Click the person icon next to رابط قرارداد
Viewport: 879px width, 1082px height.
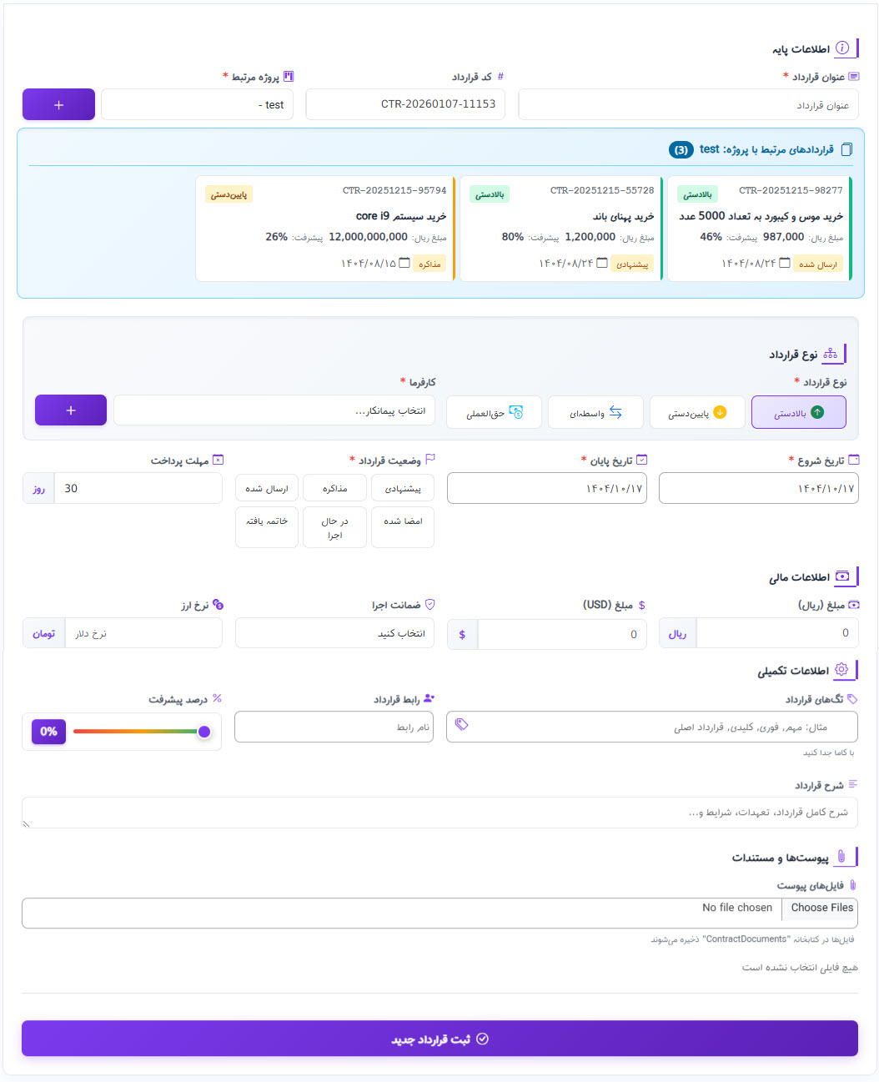pos(429,698)
